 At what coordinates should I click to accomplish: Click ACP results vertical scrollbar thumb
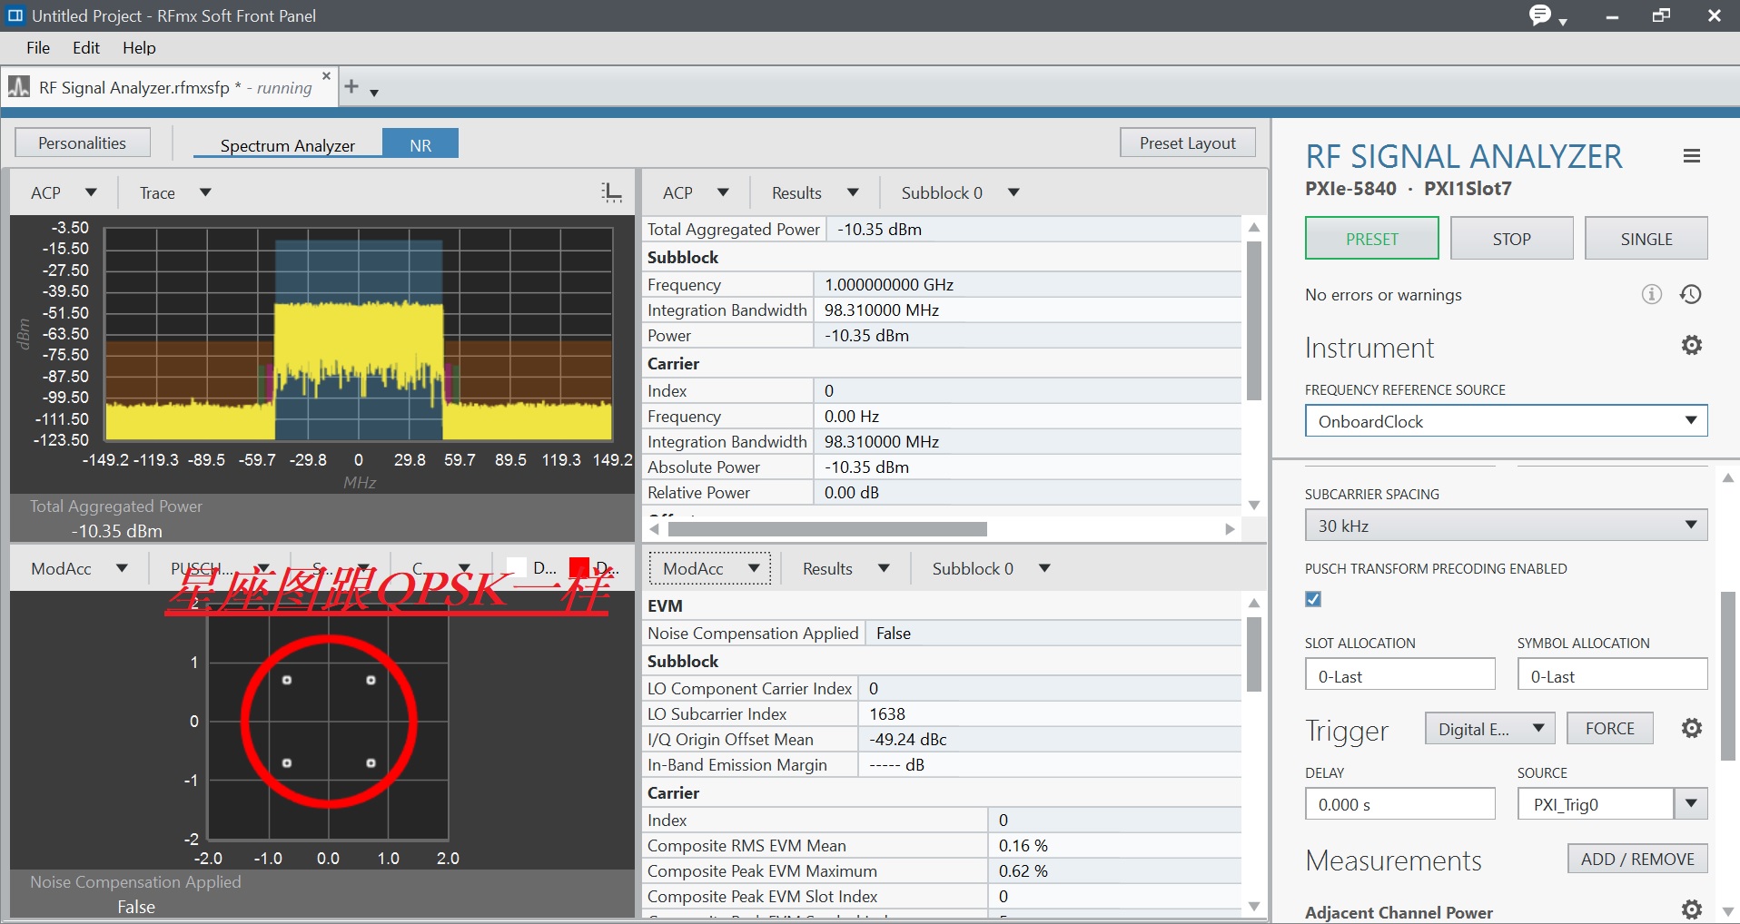coord(1253,319)
